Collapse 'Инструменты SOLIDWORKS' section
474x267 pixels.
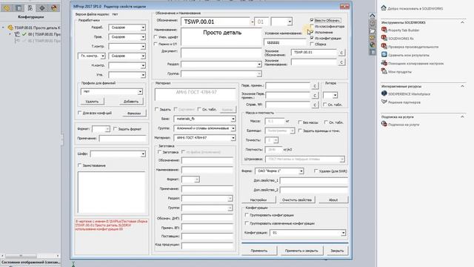462,22
